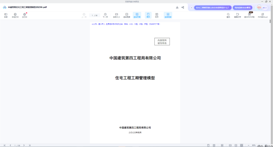Click the Baidu Netdisk logo icon
The width and height of the screenshot is (273, 147).
point(5,7)
